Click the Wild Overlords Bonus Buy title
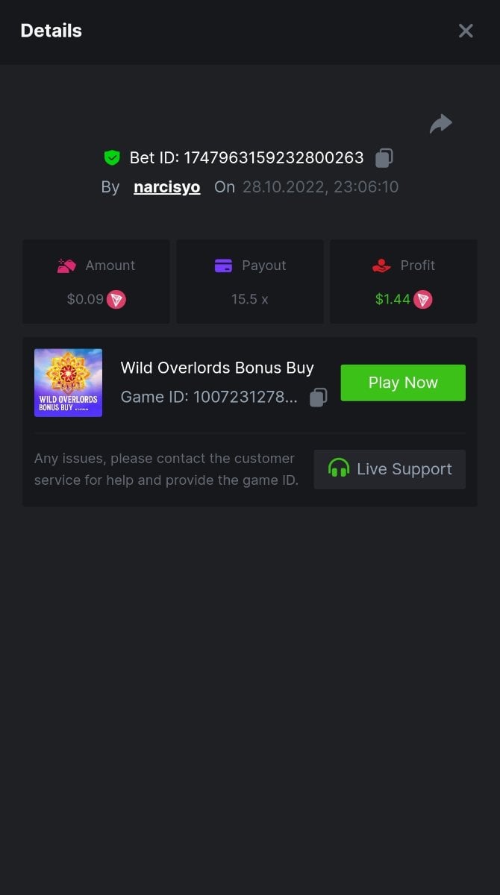 pyautogui.click(x=217, y=368)
